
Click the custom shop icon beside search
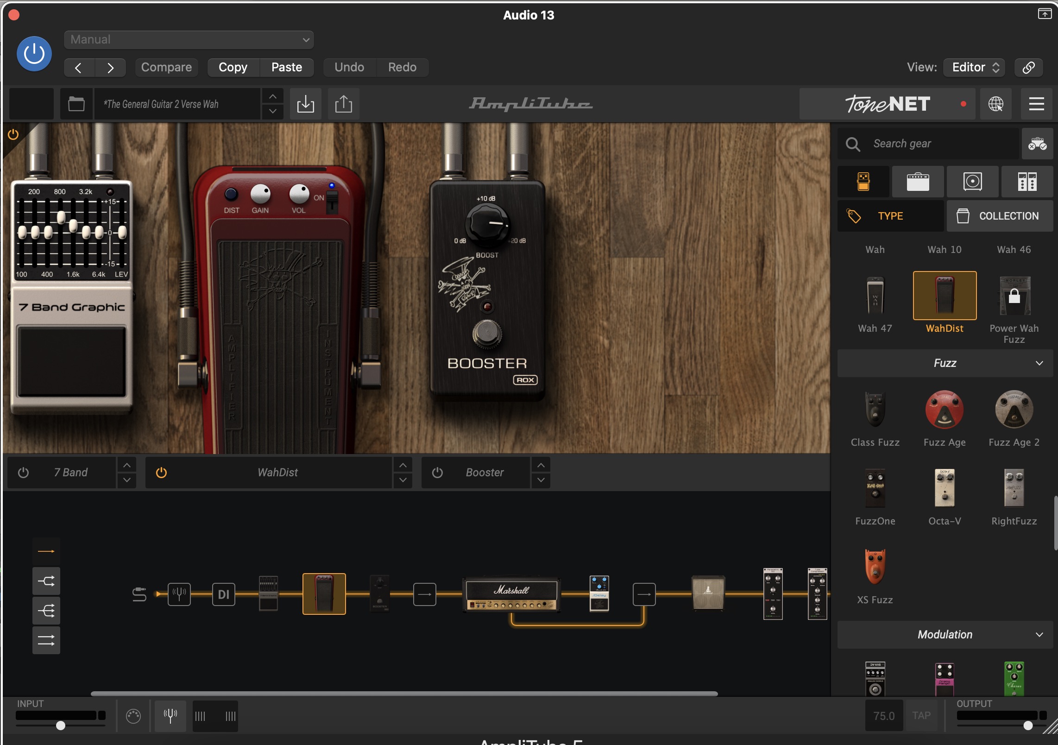click(1038, 144)
